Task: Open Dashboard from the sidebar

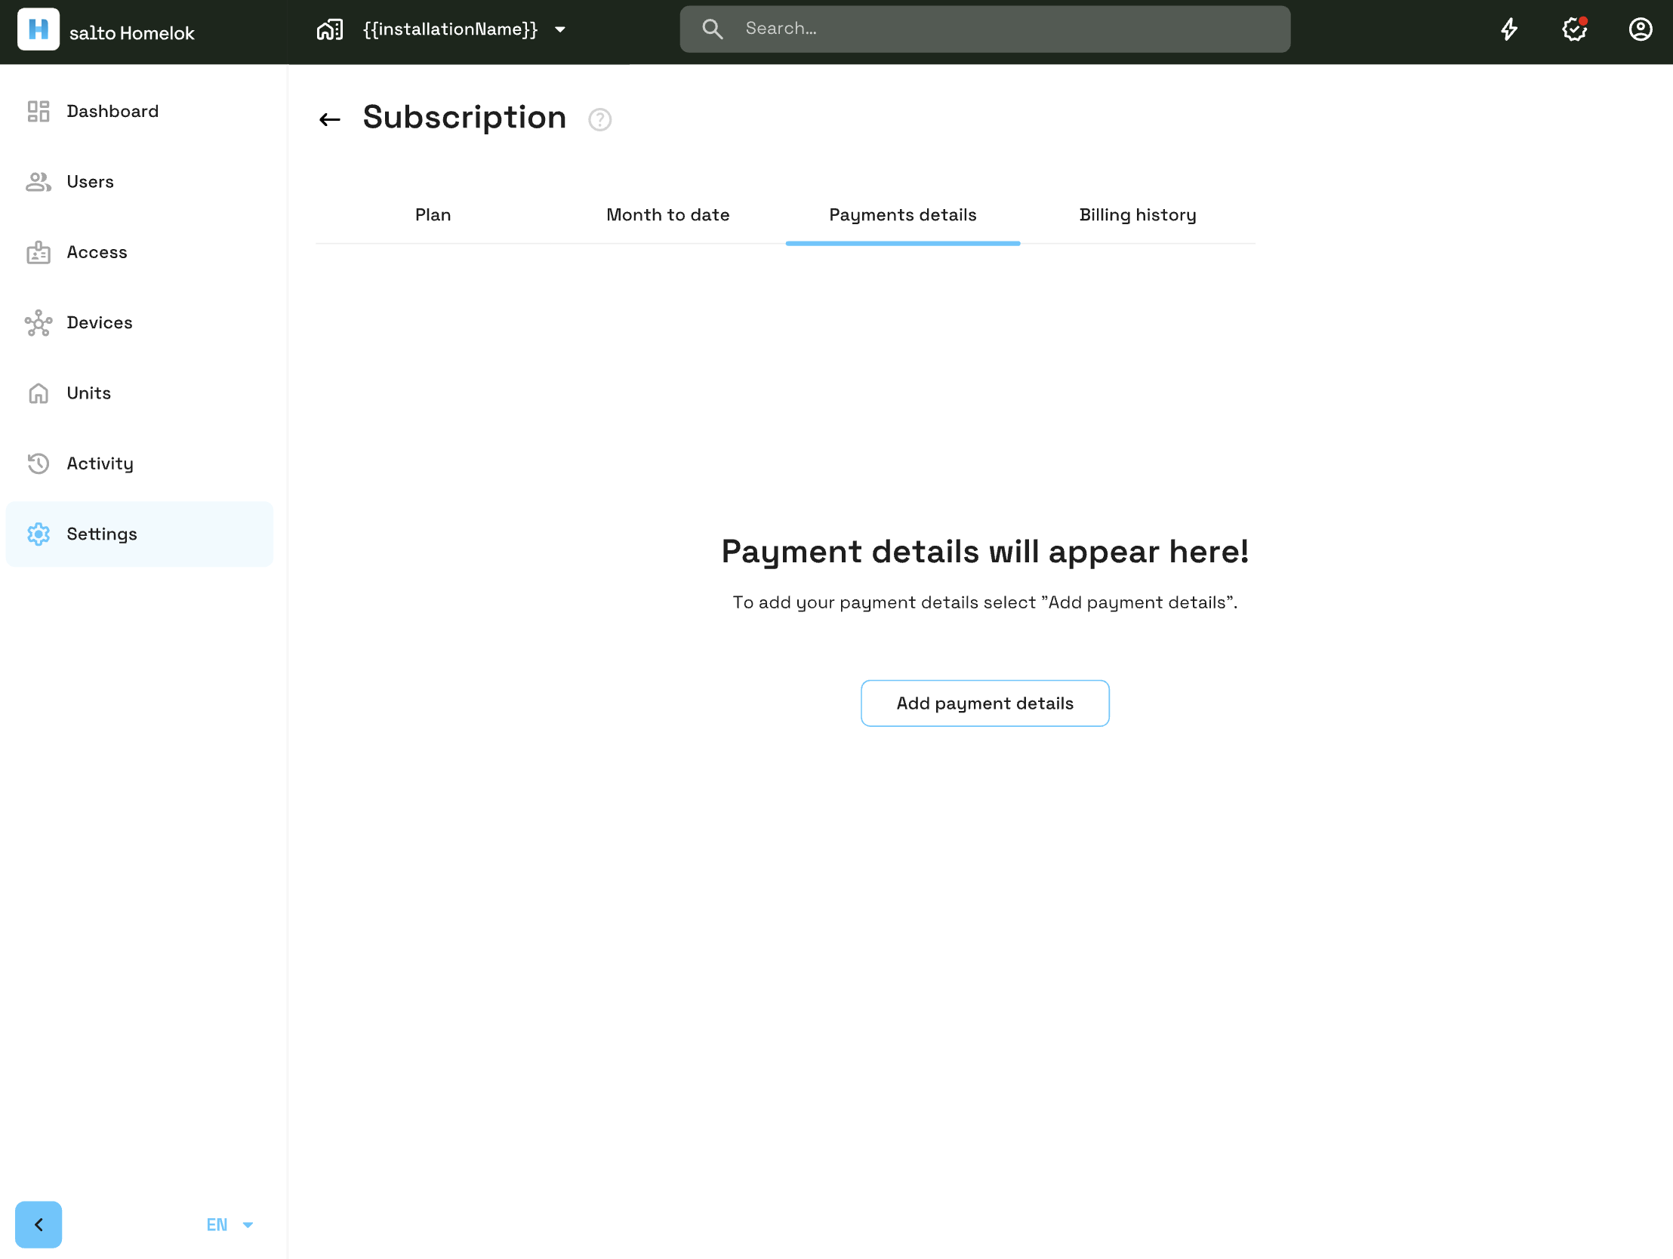Action: (139, 111)
